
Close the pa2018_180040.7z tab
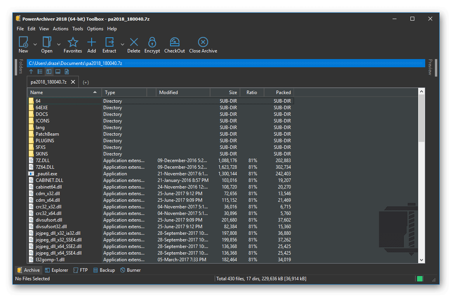pos(73,82)
